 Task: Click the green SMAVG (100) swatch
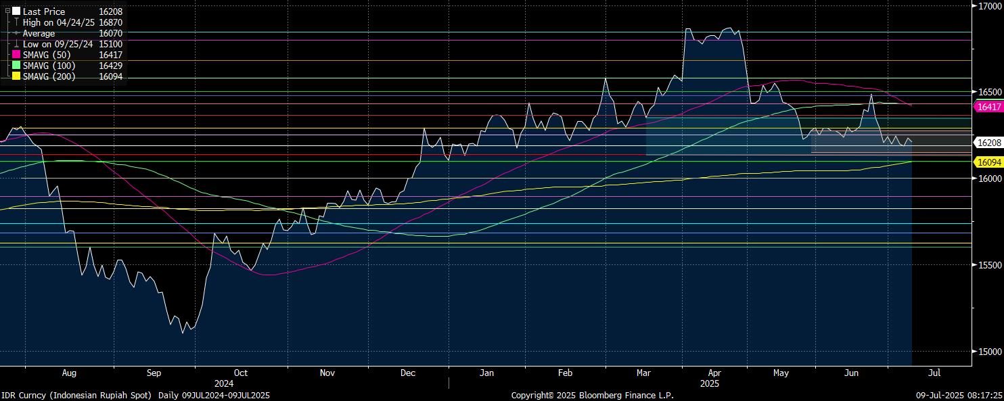point(16,66)
